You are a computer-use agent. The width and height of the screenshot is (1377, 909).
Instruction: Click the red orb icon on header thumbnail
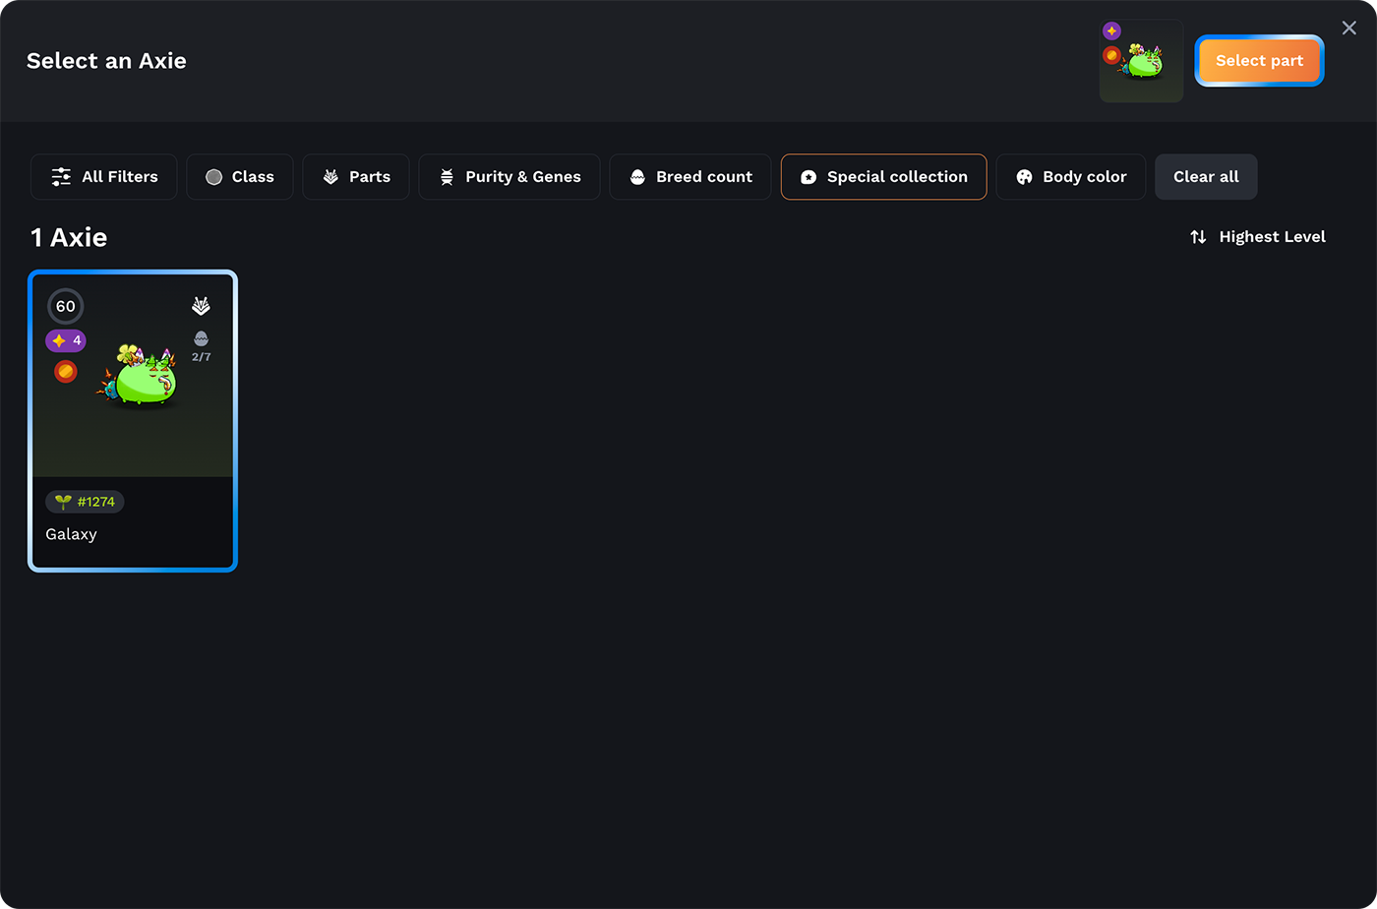point(1111,55)
